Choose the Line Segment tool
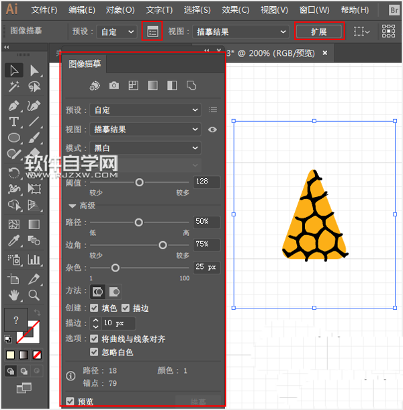Screen dimensions: 403x410 click(34, 122)
